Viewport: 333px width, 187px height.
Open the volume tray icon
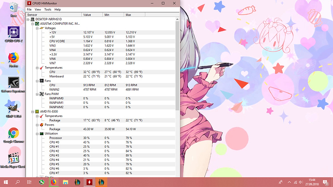tap(301, 182)
